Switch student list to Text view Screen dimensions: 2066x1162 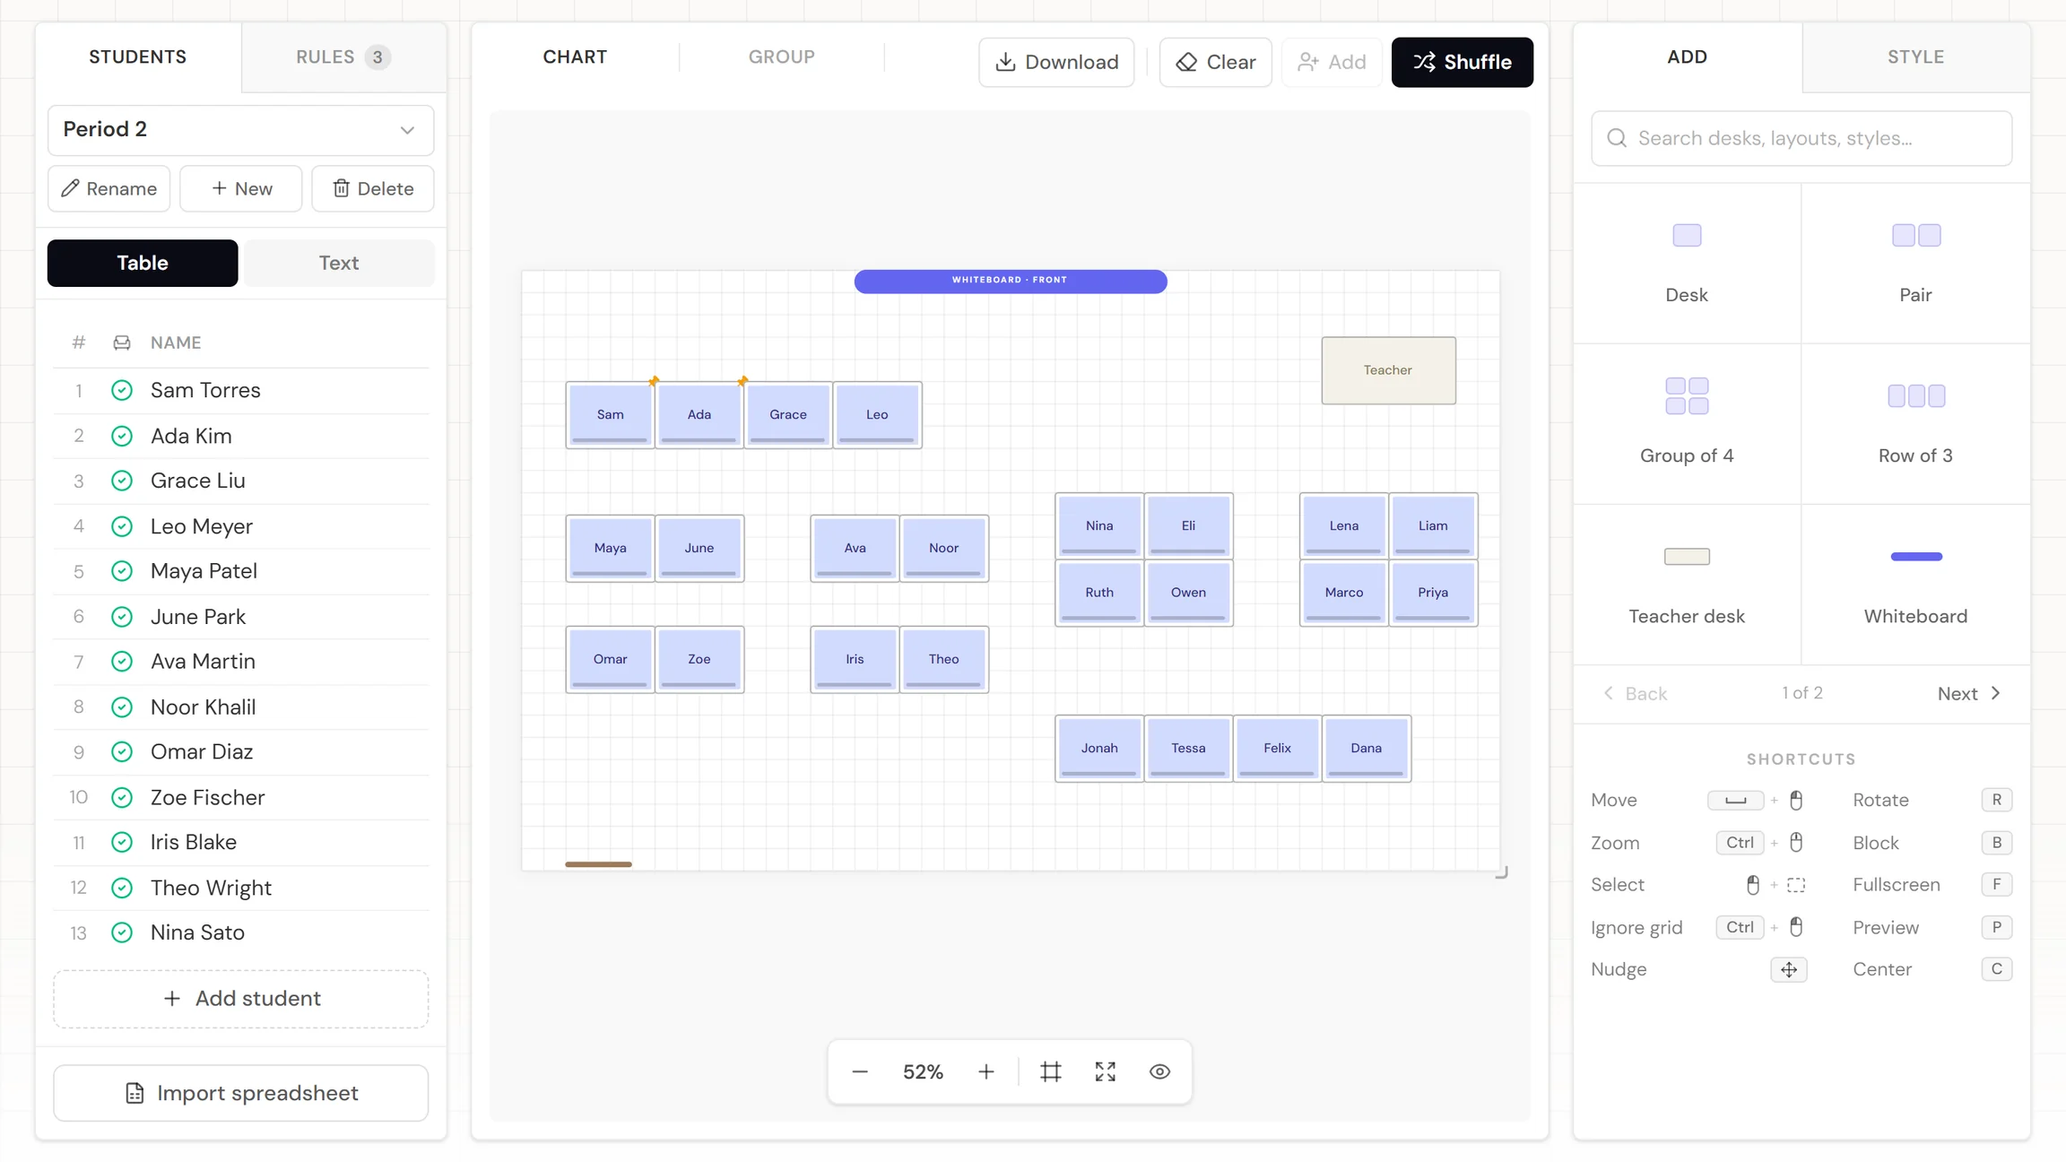click(339, 263)
